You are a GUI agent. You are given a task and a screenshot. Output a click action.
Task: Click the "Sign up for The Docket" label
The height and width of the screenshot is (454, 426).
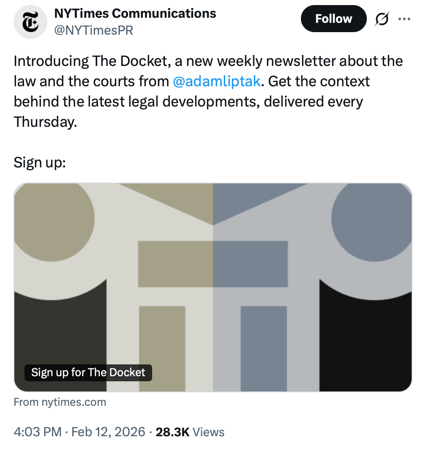tap(88, 372)
